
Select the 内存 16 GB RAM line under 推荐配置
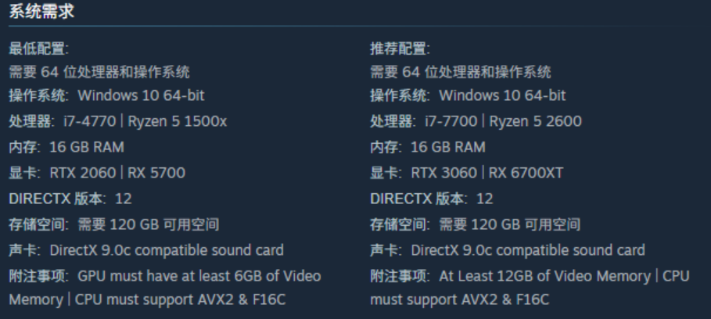427,147
